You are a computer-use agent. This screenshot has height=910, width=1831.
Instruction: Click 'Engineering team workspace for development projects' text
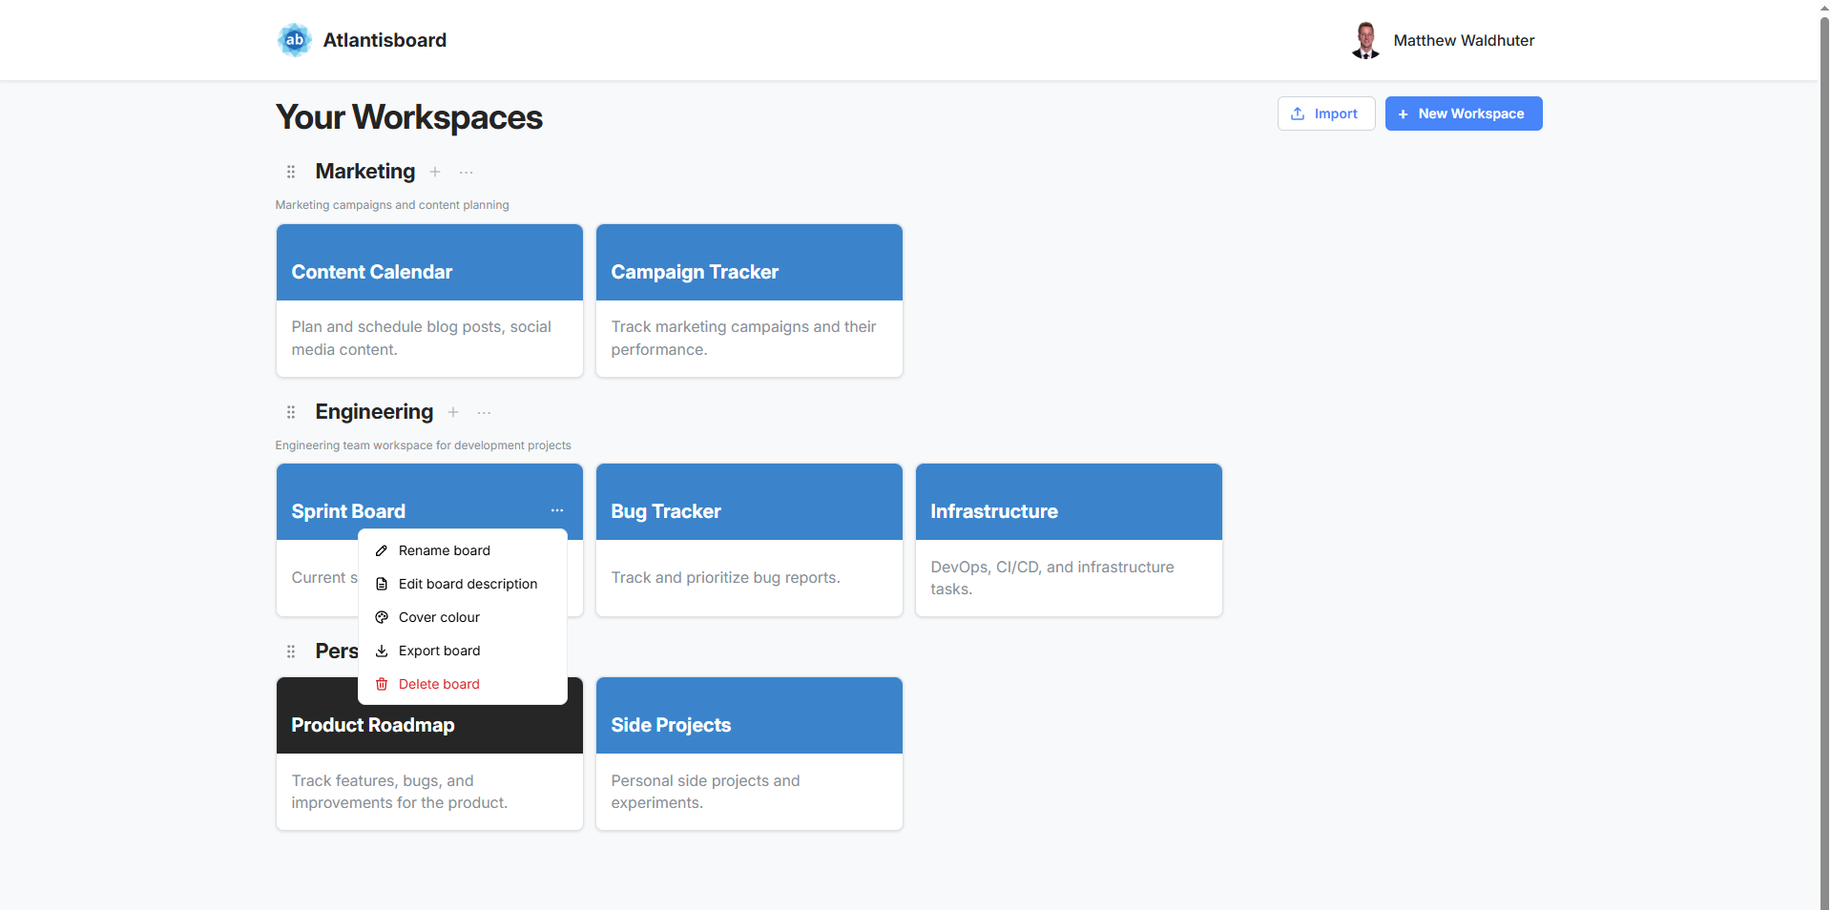click(x=423, y=445)
